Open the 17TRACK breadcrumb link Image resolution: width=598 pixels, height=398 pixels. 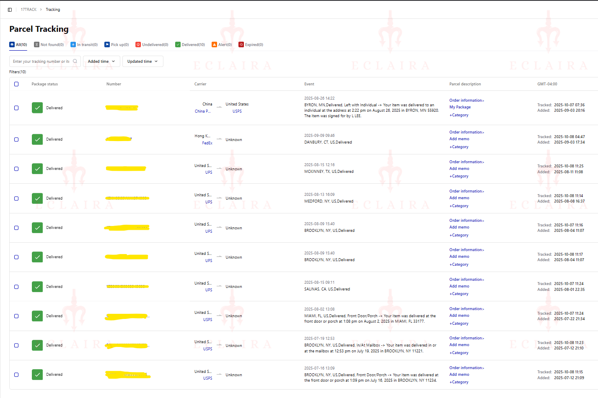(28, 10)
